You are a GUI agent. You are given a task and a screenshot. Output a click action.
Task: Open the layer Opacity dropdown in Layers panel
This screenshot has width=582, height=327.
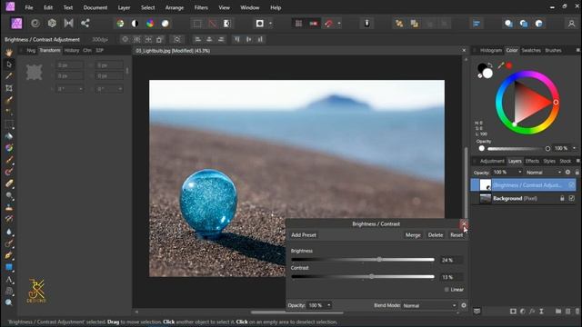(x=519, y=173)
